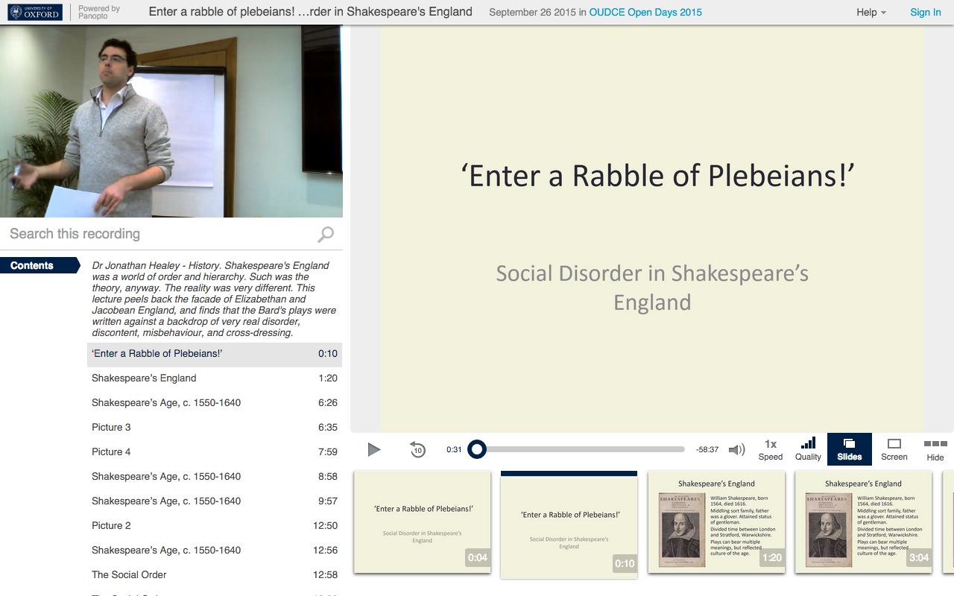Open the slide thumbnail marked 3:04
The width and height of the screenshot is (954, 596).
pyautogui.click(x=863, y=521)
